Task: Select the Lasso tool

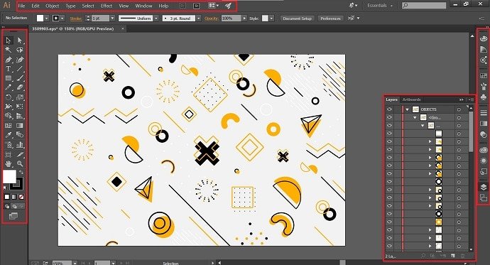Action: (20, 50)
